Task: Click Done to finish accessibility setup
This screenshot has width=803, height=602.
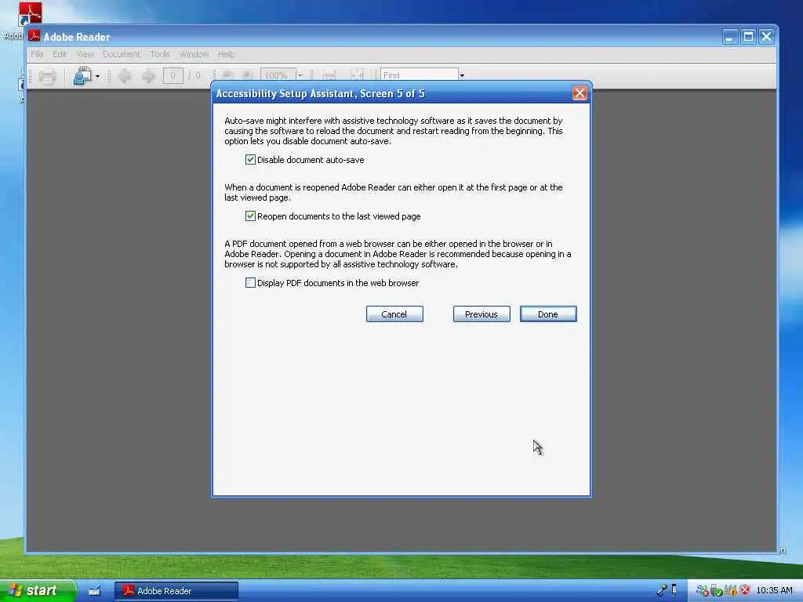Action: [548, 314]
